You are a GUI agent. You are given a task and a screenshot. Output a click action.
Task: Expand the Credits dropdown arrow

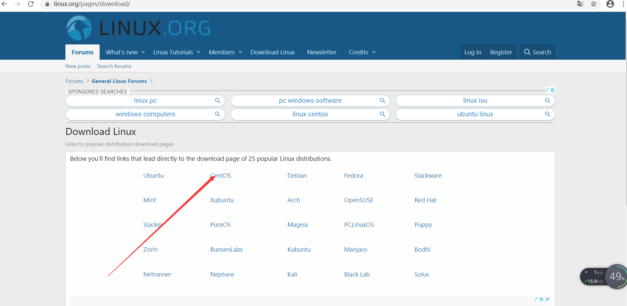tap(374, 52)
